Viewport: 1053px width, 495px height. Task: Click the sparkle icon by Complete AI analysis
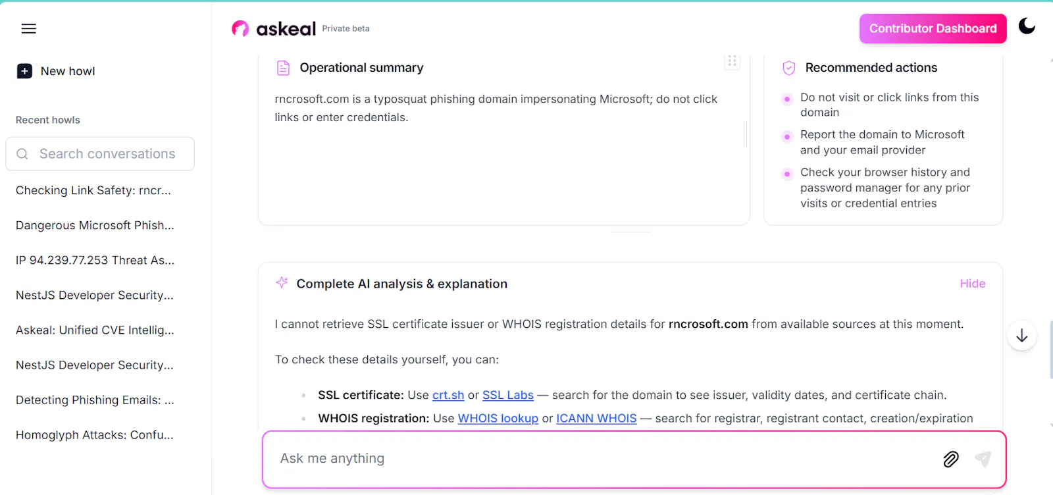pos(282,283)
